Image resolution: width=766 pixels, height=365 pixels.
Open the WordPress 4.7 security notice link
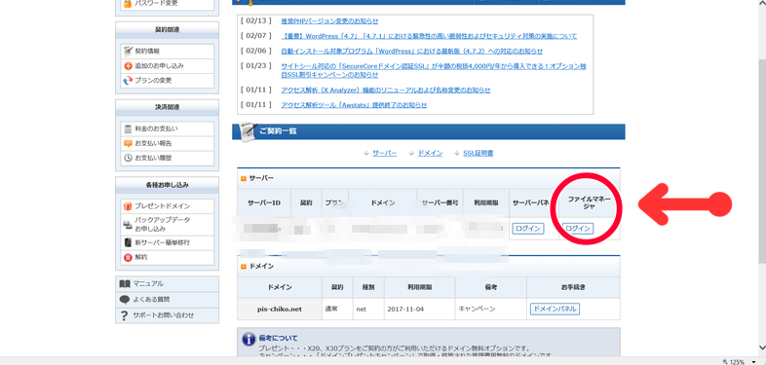pos(429,36)
